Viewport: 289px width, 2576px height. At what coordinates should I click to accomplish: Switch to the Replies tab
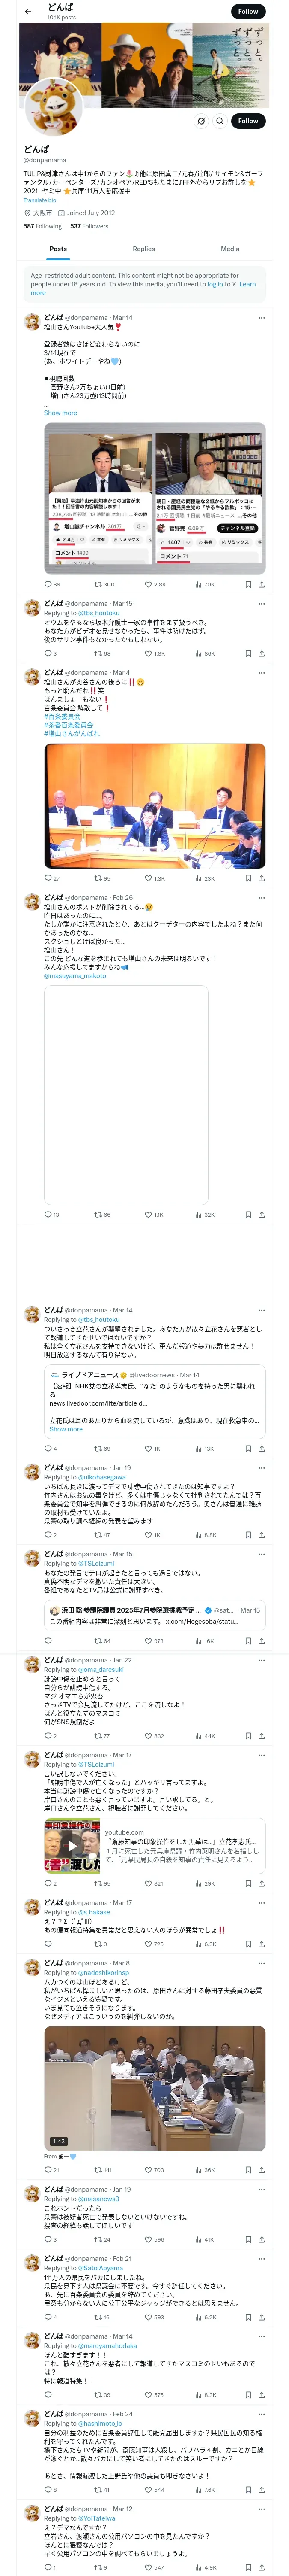click(143, 249)
